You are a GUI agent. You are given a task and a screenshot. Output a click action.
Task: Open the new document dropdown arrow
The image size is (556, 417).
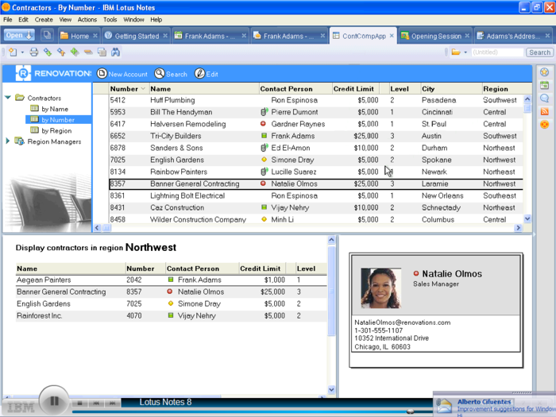[22, 52]
